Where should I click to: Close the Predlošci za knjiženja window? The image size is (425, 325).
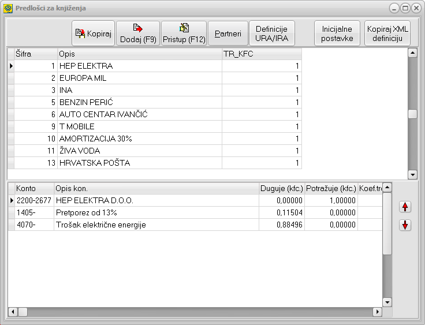pyautogui.click(x=416, y=8)
